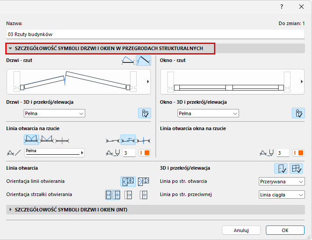312x240 pixels.
Task: Open Drzwi 3D detail dropdown Pełna
Action: (54, 113)
